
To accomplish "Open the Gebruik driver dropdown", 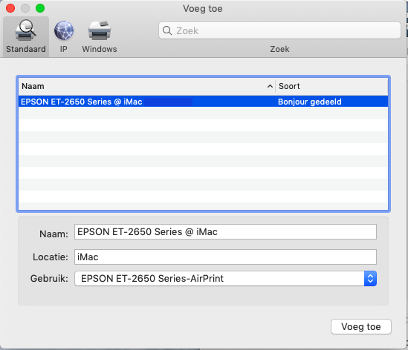I will click(x=225, y=279).
